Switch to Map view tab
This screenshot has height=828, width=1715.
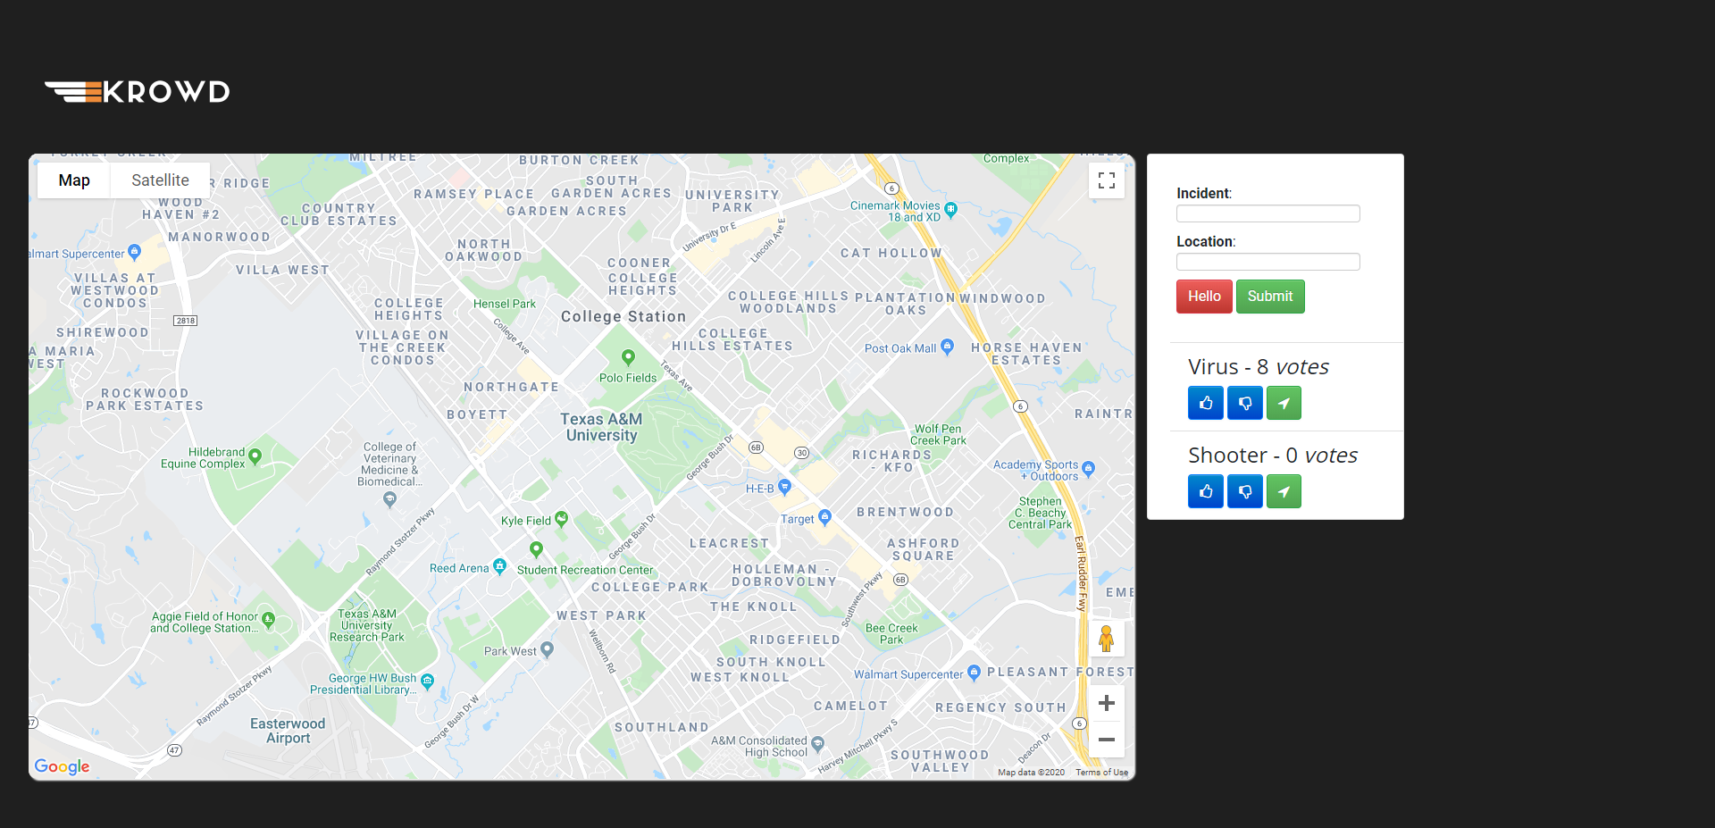[74, 180]
